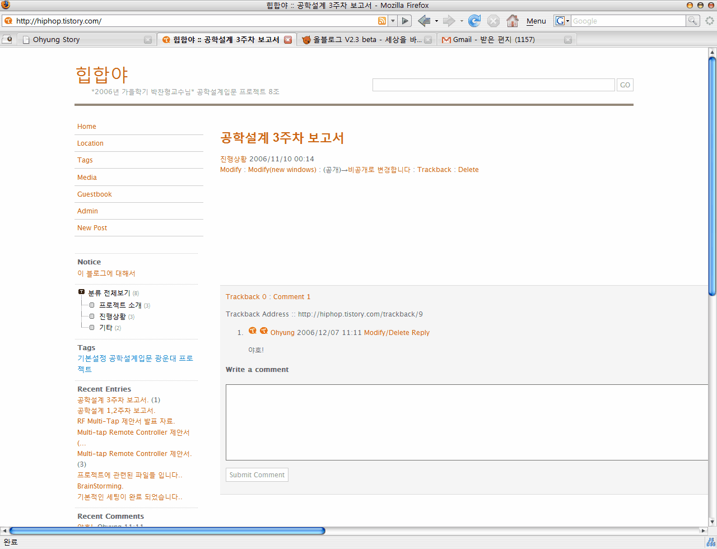Click the 분류 전체보기 category root icon

click(81, 292)
